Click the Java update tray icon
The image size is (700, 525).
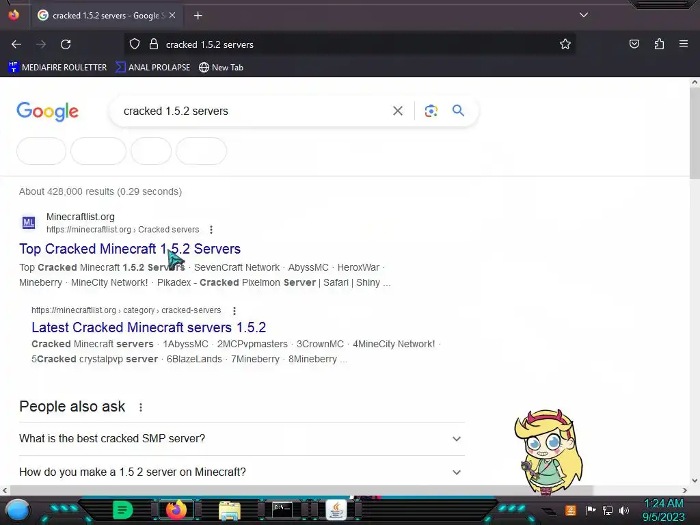(x=570, y=510)
